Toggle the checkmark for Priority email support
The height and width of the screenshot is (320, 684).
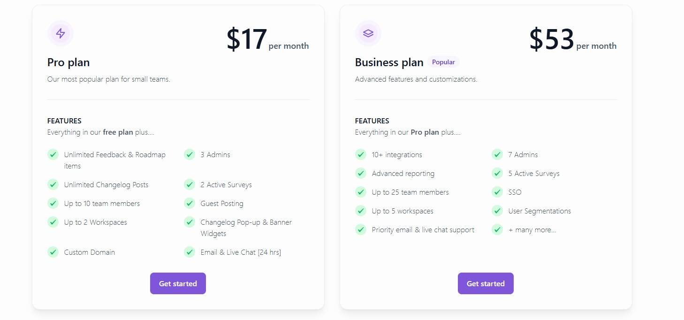[x=361, y=229]
